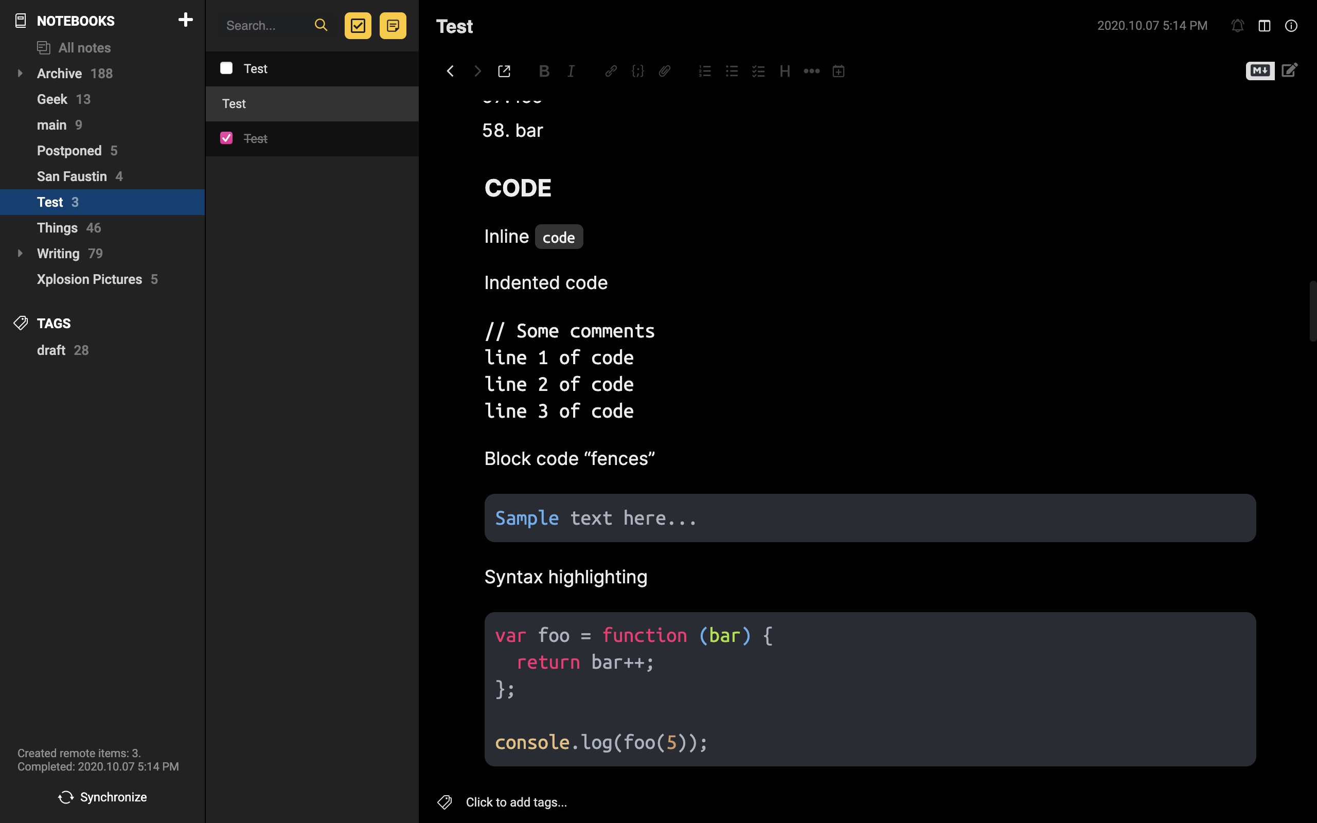Screen dimensions: 1317x823
Task: Expand the Writing notebook tree
Action: tap(20, 253)
